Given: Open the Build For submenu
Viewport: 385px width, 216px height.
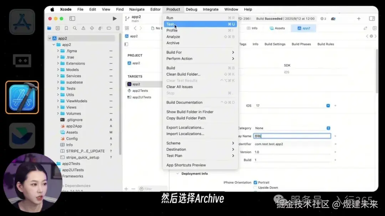Looking at the screenshot, I should point(200,52).
